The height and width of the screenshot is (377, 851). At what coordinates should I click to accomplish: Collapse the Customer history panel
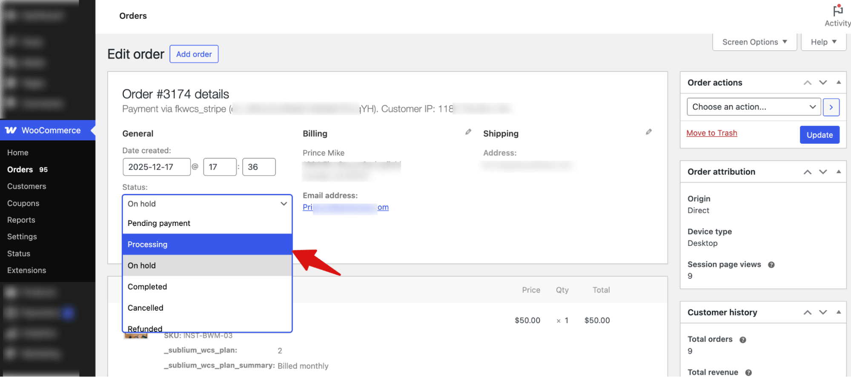[x=838, y=312]
